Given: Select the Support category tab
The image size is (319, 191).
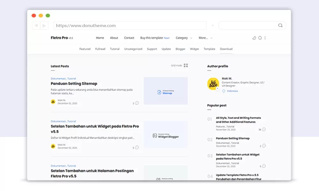Looking at the screenshot, I should pos(152,49).
